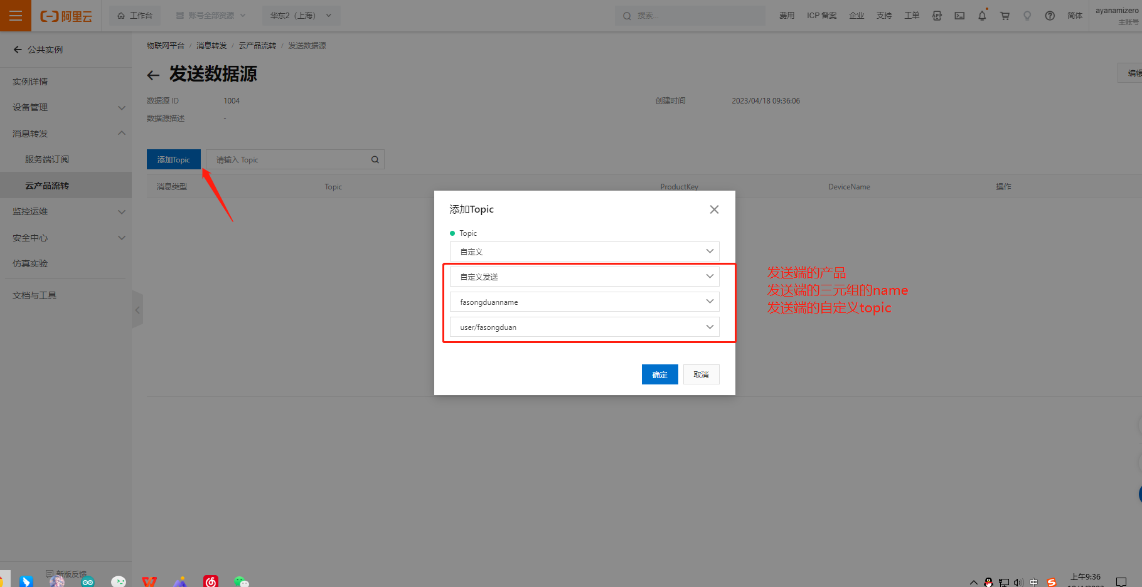
Task: Close the 添加Topic dialog with X
Action: click(714, 209)
